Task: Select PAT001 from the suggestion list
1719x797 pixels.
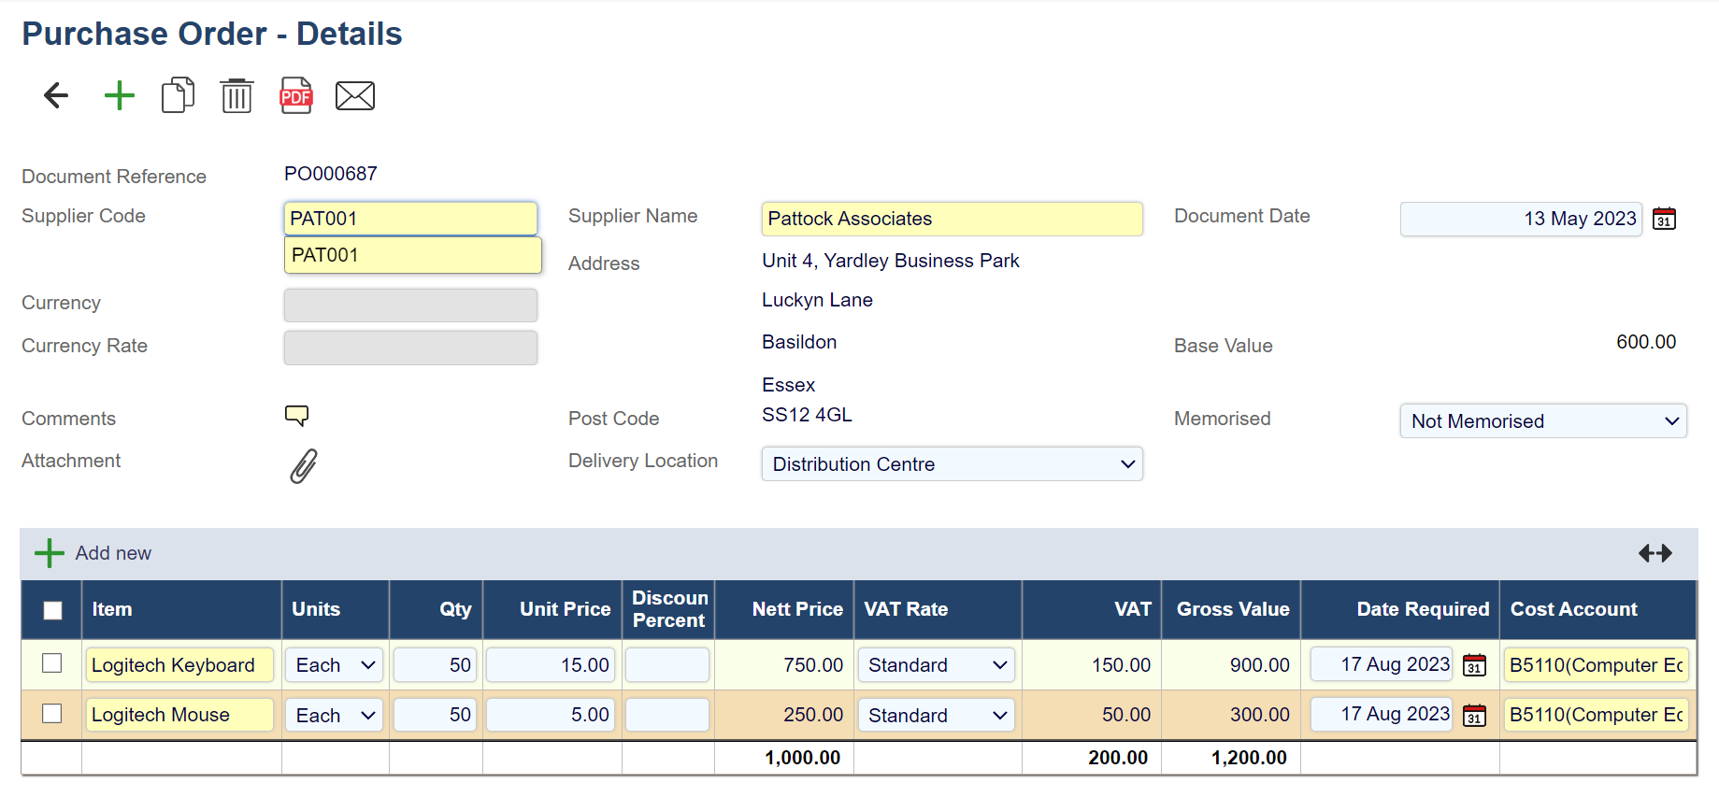Action: pos(412,255)
